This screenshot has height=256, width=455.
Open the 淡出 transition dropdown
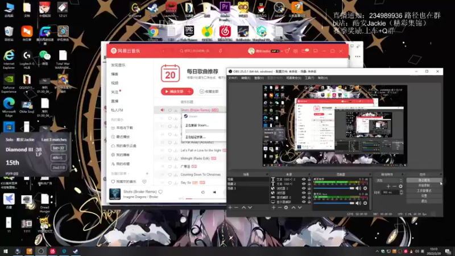click(x=389, y=180)
